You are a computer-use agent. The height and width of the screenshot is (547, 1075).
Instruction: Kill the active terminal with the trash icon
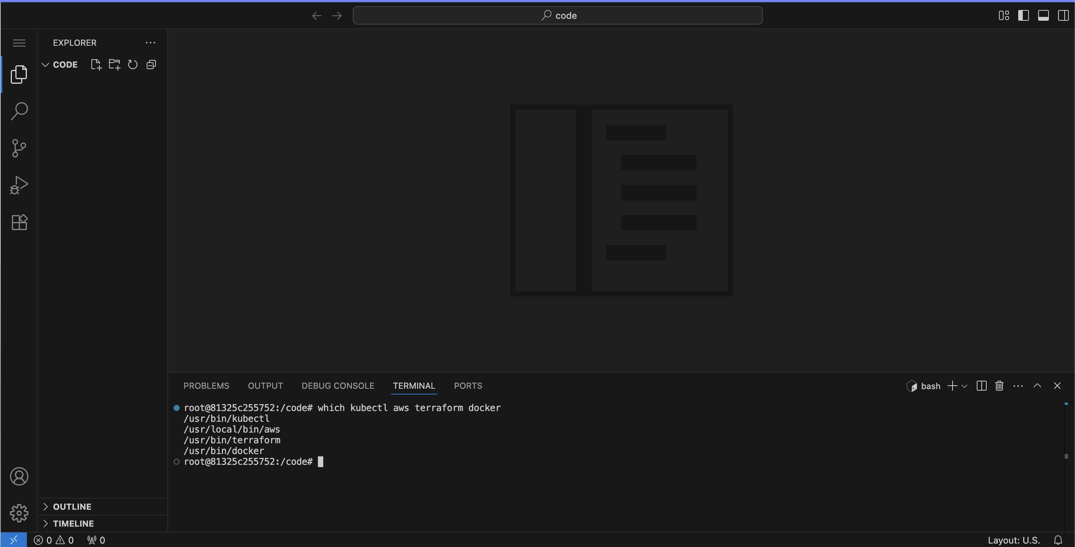click(x=999, y=386)
